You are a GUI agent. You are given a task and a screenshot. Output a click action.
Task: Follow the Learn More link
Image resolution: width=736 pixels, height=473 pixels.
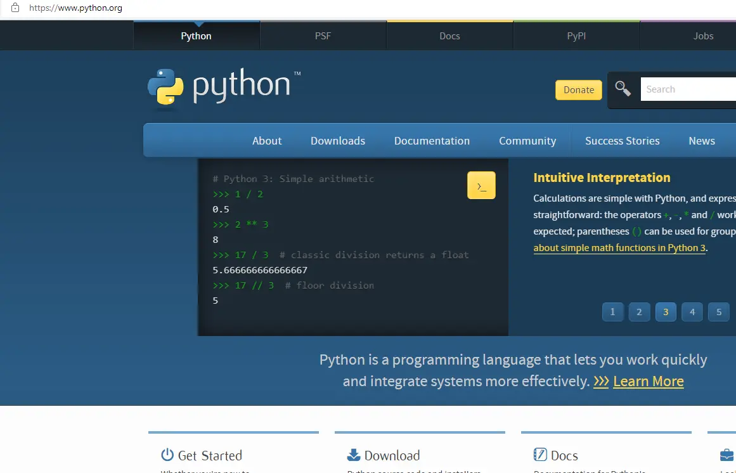click(x=649, y=381)
